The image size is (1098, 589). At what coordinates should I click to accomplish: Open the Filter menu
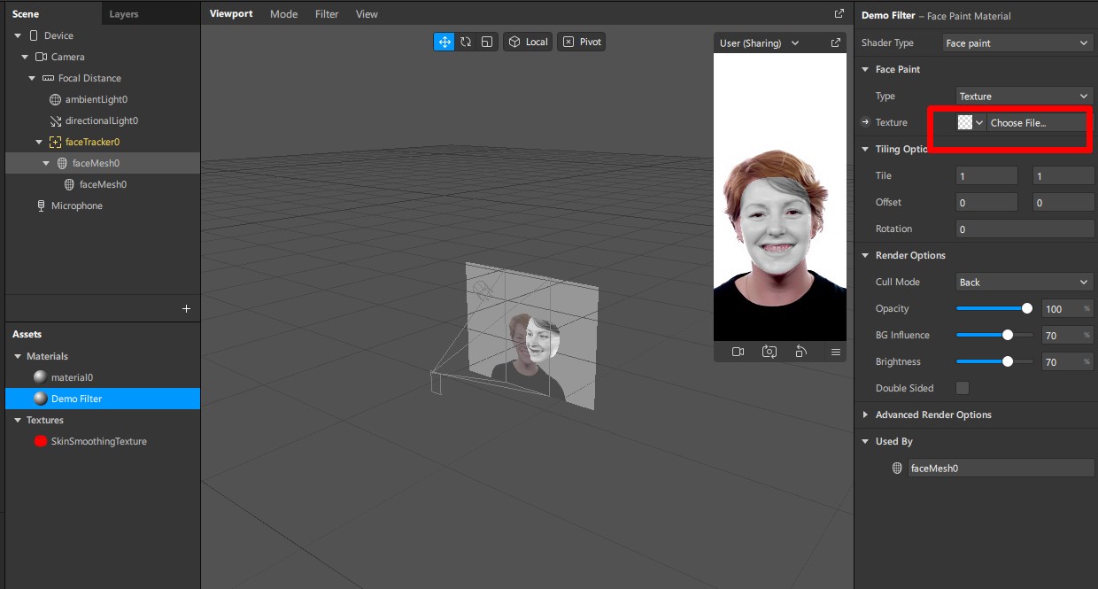tap(327, 14)
